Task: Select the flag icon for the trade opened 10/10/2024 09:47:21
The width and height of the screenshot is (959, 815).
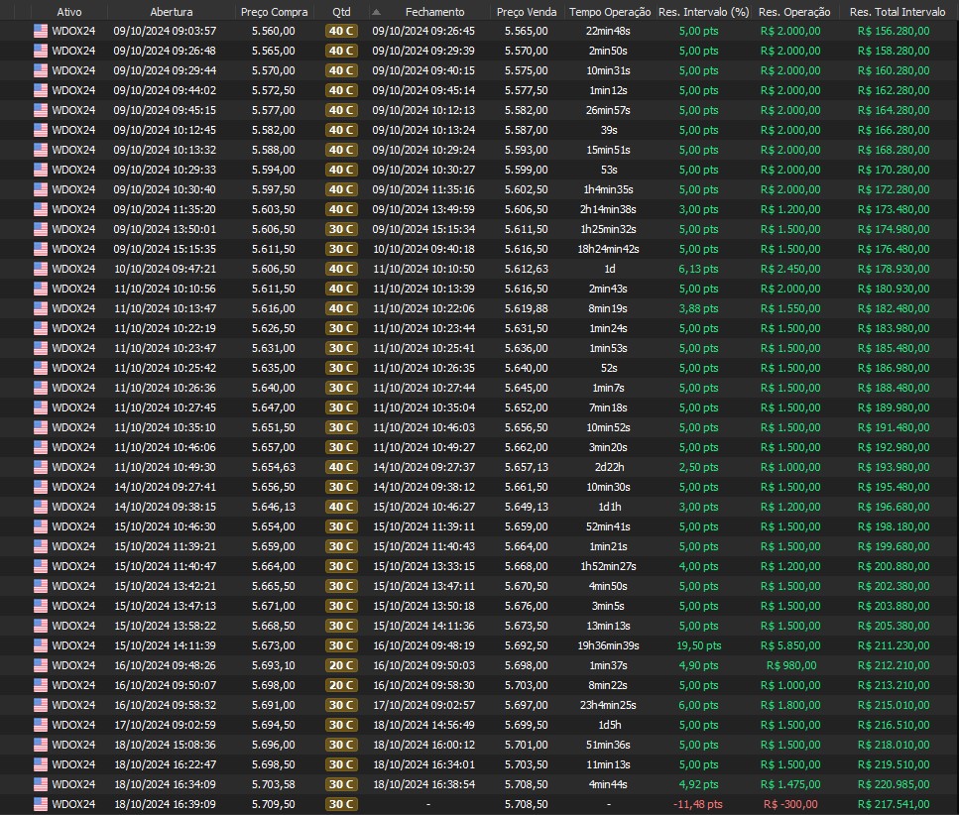Action: pyautogui.click(x=41, y=269)
